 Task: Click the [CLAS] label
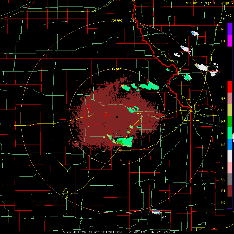click(220, 18)
